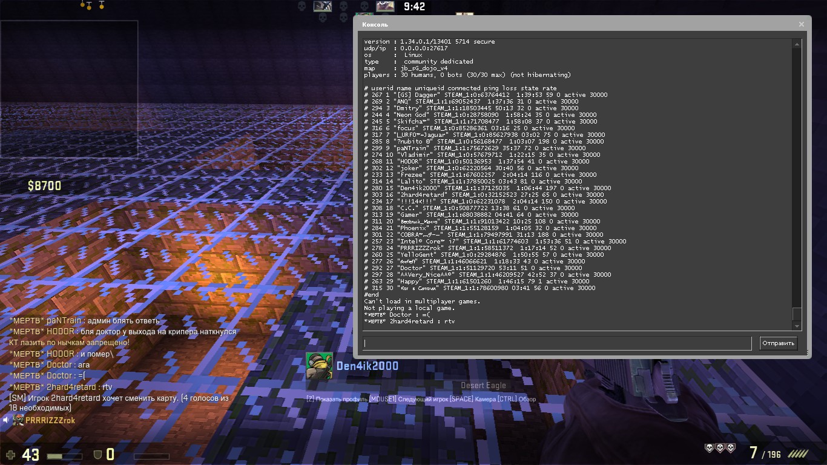Click the player portrait left of the timer

pyautogui.click(x=385, y=6)
